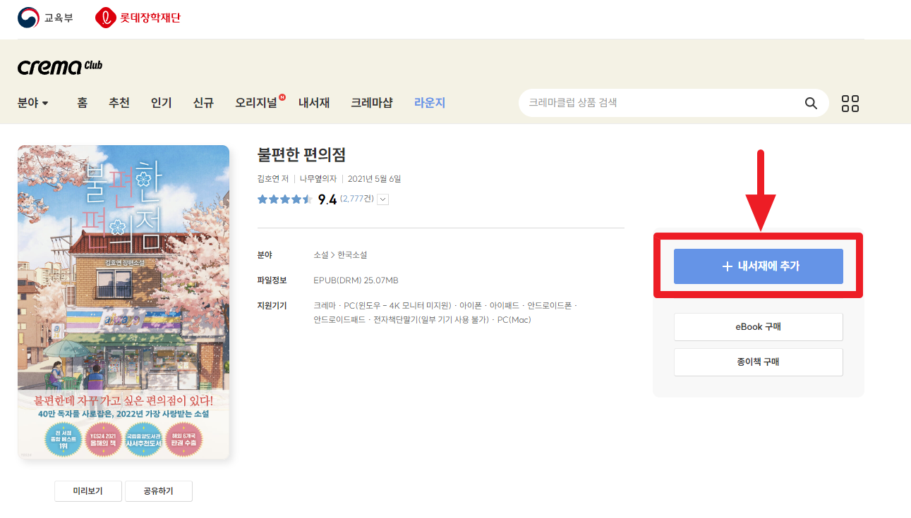This screenshot has width=911, height=518.
Task: Click the 롯데장학재단 logo
Action: click(x=138, y=18)
